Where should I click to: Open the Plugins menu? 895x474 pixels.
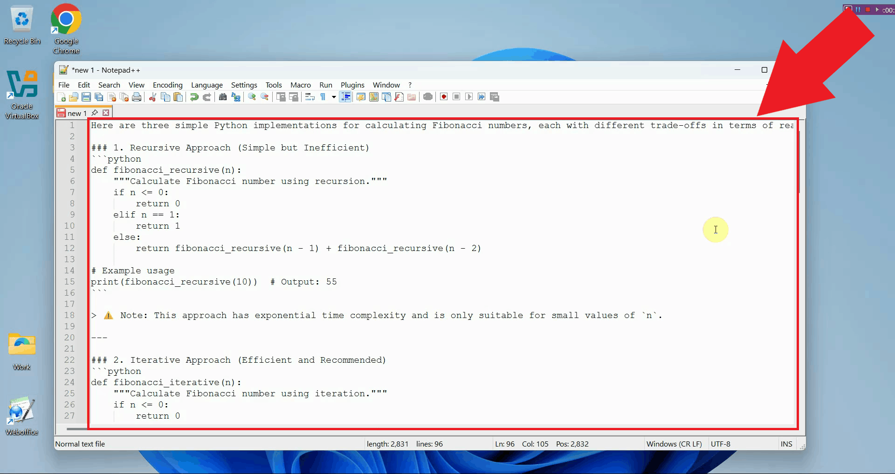pos(352,85)
